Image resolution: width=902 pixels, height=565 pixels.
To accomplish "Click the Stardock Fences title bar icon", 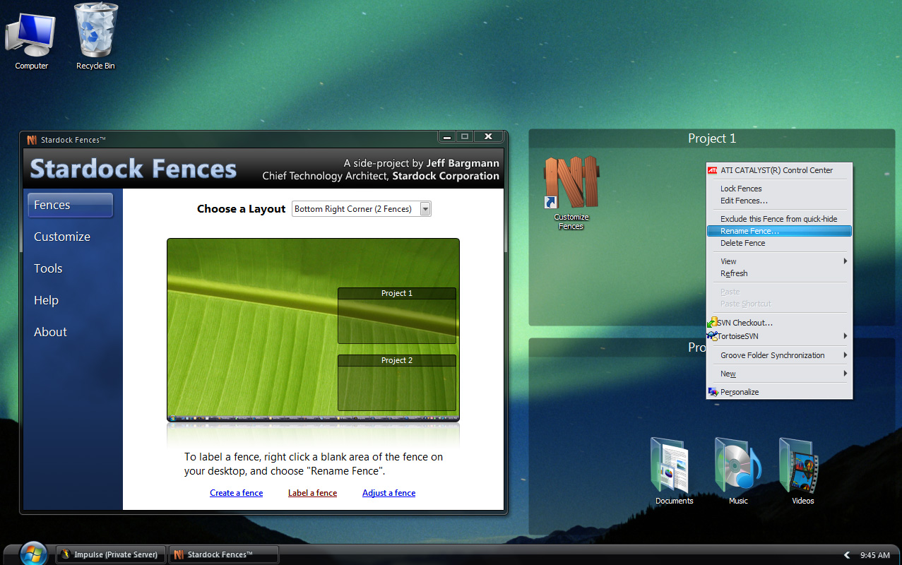I will [x=32, y=140].
